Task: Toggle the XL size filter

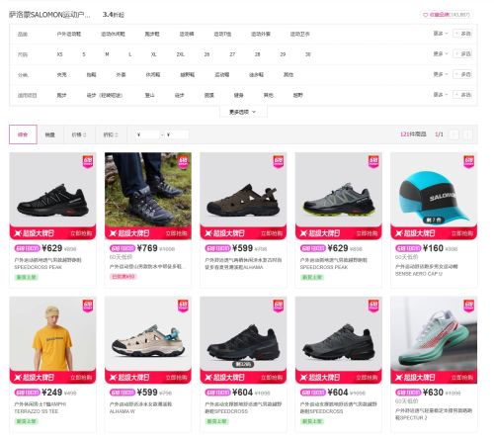Action: click(x=153, y=54)
